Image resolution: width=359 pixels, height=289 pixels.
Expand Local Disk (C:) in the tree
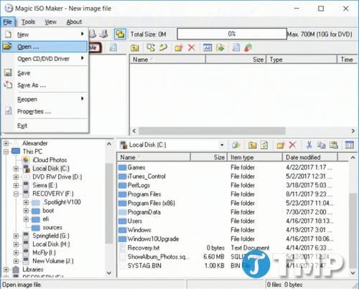tap(16, 169)
